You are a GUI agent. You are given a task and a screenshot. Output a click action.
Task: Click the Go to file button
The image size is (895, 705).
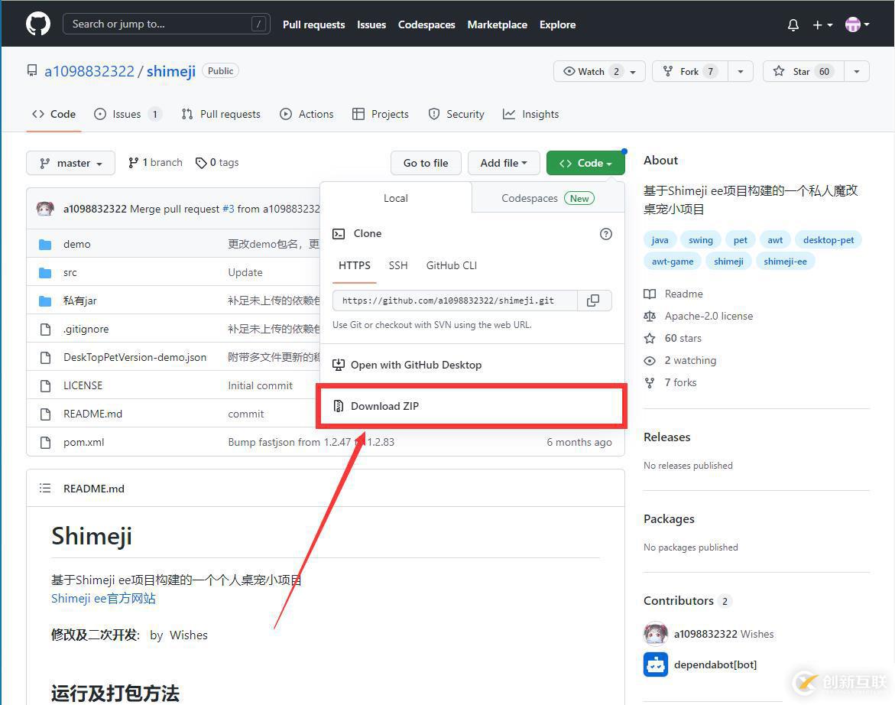[x=426, y=164]
